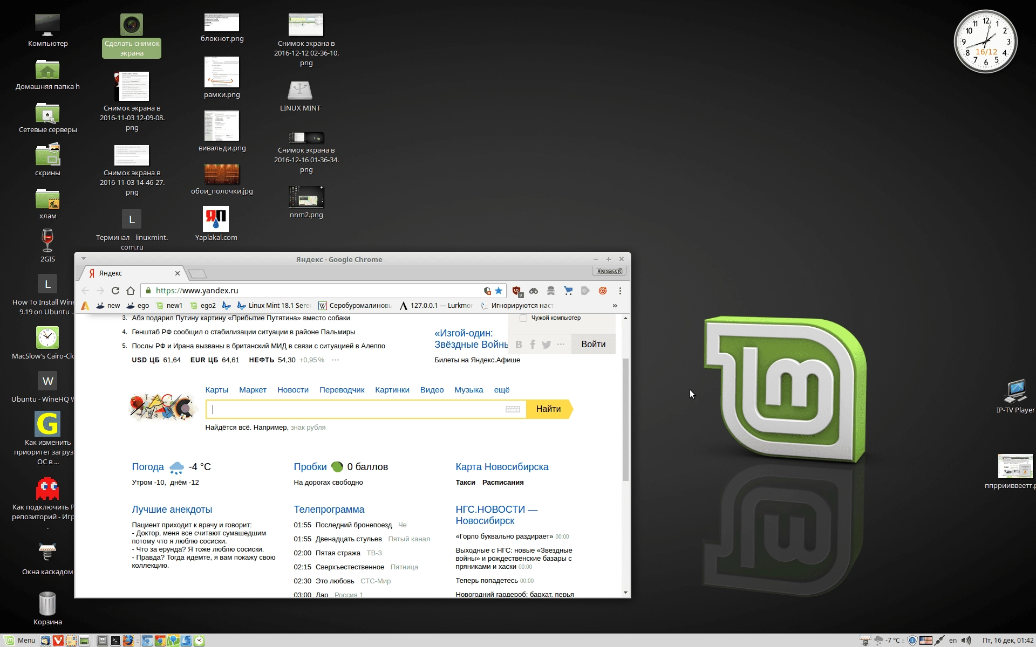Open the Thunderbird icon in the taskbar
The width and height of the screenshot is (1036, 647).
coord(45,641)
